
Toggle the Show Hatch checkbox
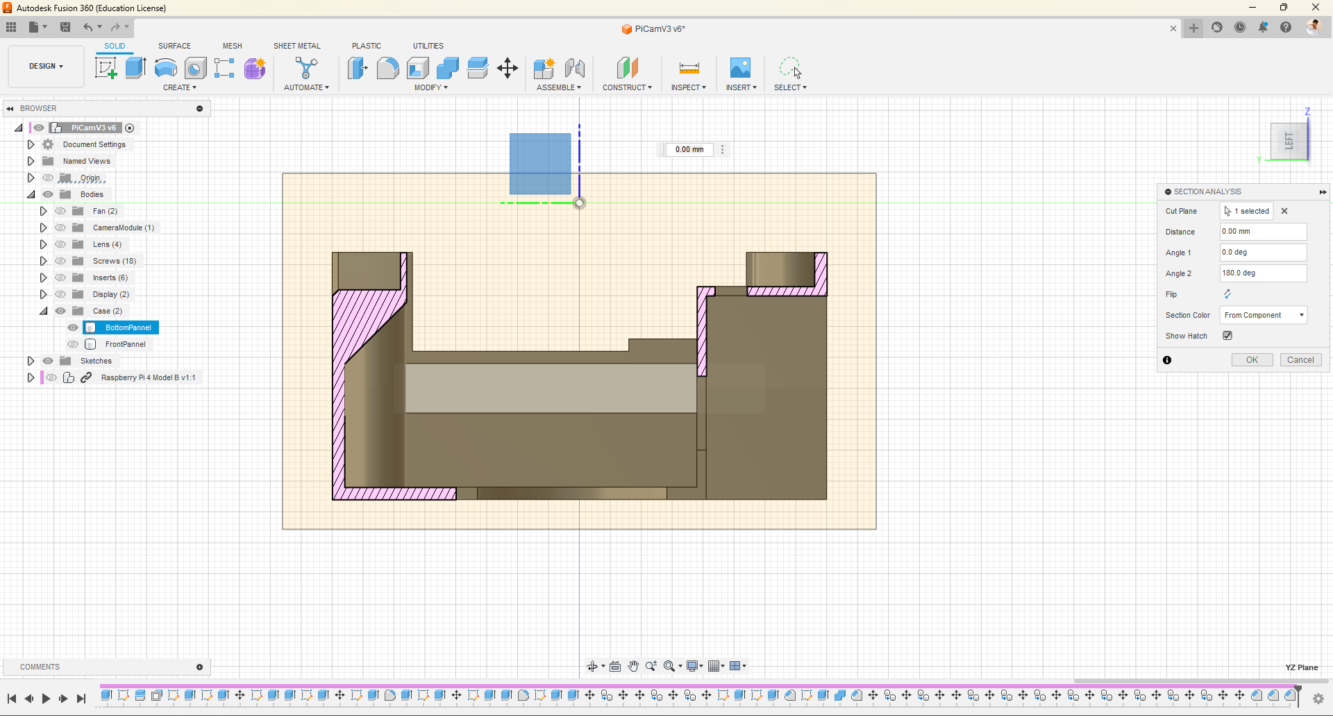pyautogui.click(x=1227, y=336)
